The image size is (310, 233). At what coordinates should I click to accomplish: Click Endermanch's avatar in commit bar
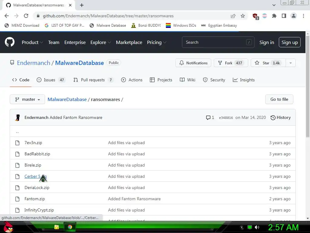[x=18, y=117]
